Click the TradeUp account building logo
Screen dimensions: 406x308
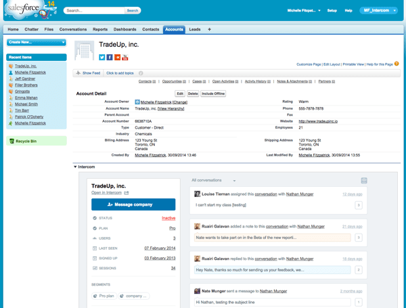click(x=85, y=51)
